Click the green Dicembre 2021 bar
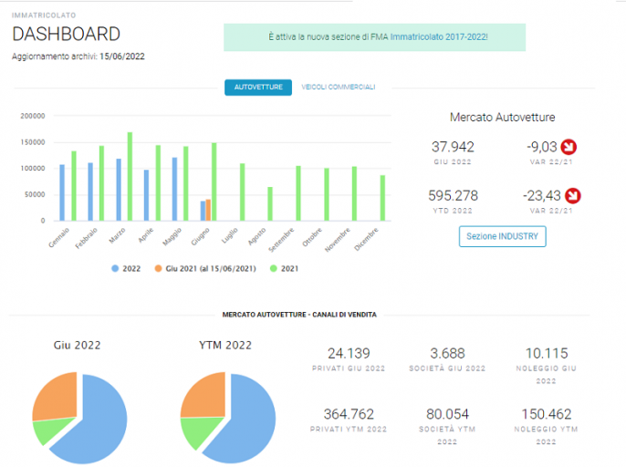The height and width of the screenshot is (467, 626). coord(382,198)
